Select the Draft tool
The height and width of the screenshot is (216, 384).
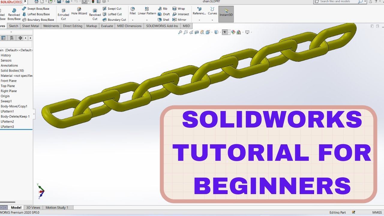[x=164, y=14]
